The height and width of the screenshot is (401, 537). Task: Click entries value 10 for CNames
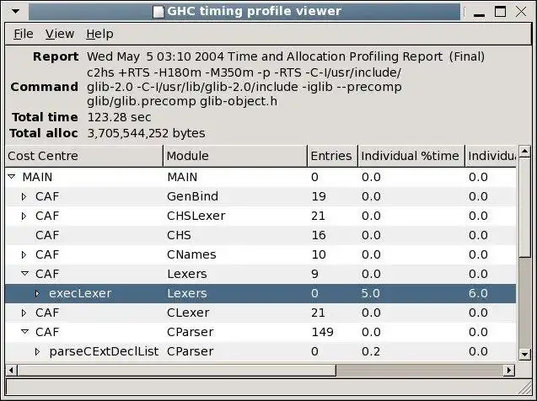tap(319, 254)
